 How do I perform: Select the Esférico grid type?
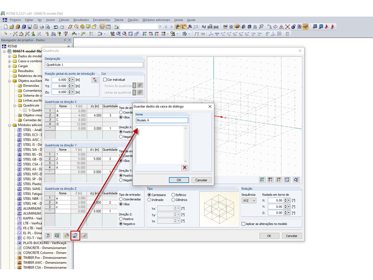tap(173, 195)
